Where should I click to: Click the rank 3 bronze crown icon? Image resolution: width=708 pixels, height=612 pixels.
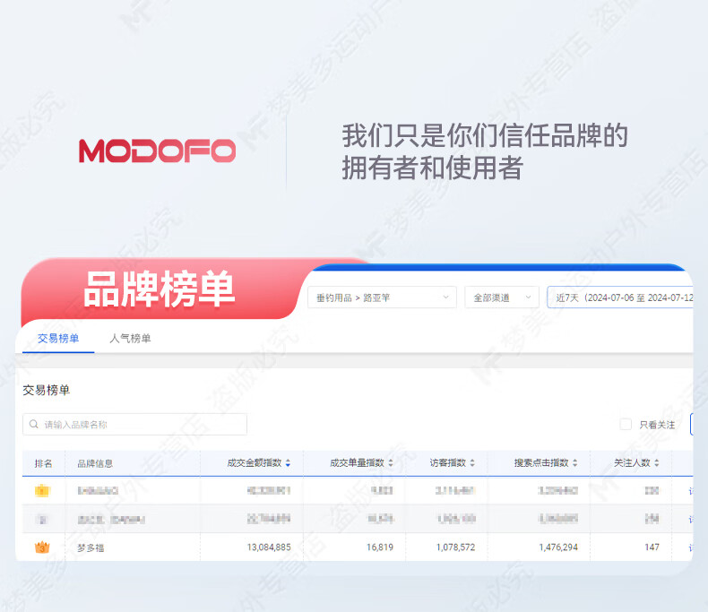coord(42,547)
